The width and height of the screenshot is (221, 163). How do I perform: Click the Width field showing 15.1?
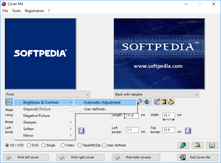169,115
